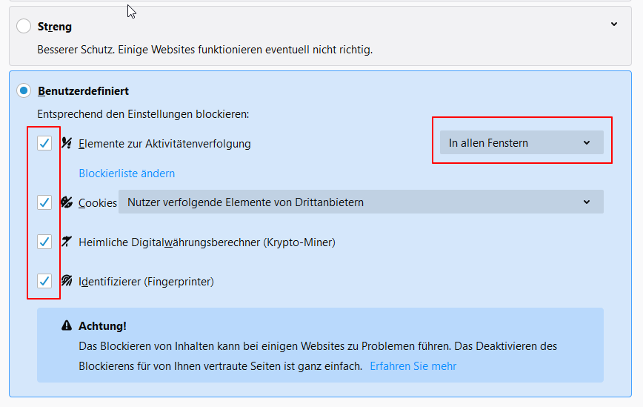The width and height of the screenshot is (643, 407).
Task: Click the 'Erfahren Sie mehr' link
Action: (x=413, y=366)
